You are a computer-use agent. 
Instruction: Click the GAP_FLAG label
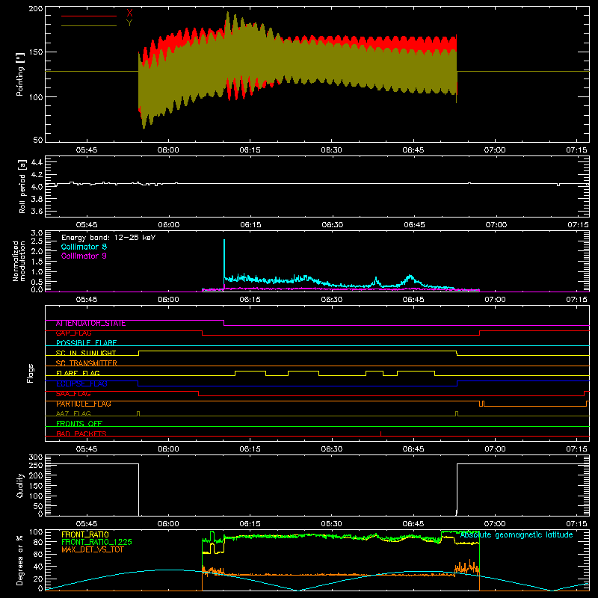click(x=73, y=333)
